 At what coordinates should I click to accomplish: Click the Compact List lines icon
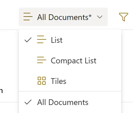click(x=42, y=60)
